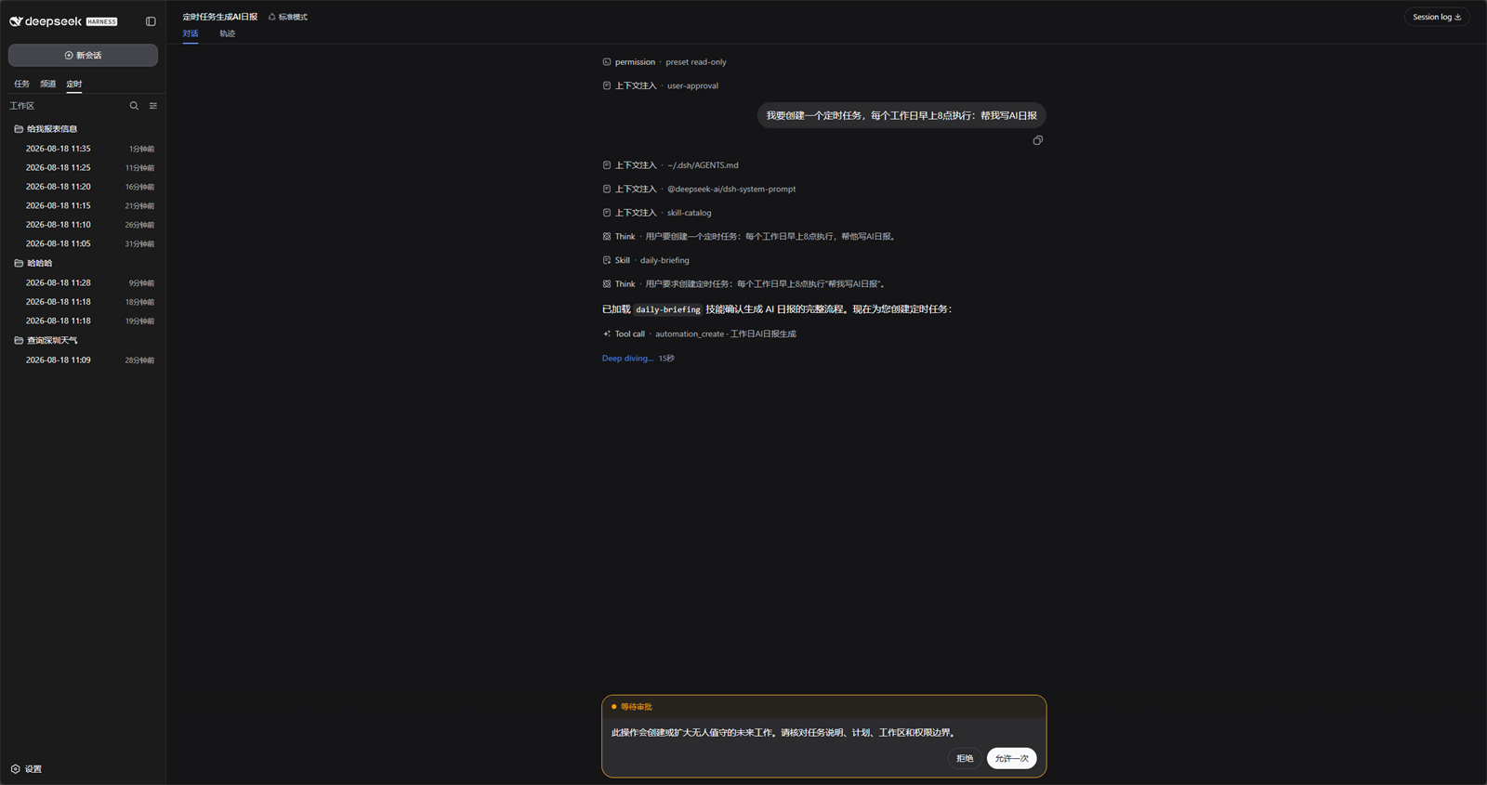The width and height of the screenshot is (1487, 785).
Task: Open workspace search magnifier icon
Action: [x=134, y=106]
